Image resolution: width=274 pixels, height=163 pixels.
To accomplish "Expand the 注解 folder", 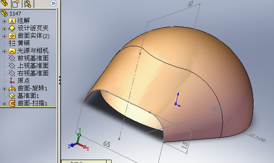I will coord(4,21).
